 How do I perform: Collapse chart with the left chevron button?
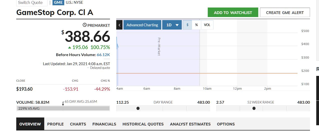[119, 25]
